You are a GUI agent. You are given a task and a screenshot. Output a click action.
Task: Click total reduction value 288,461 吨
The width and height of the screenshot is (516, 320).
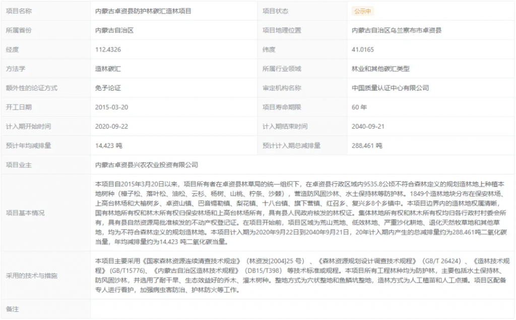coord(367,145)
